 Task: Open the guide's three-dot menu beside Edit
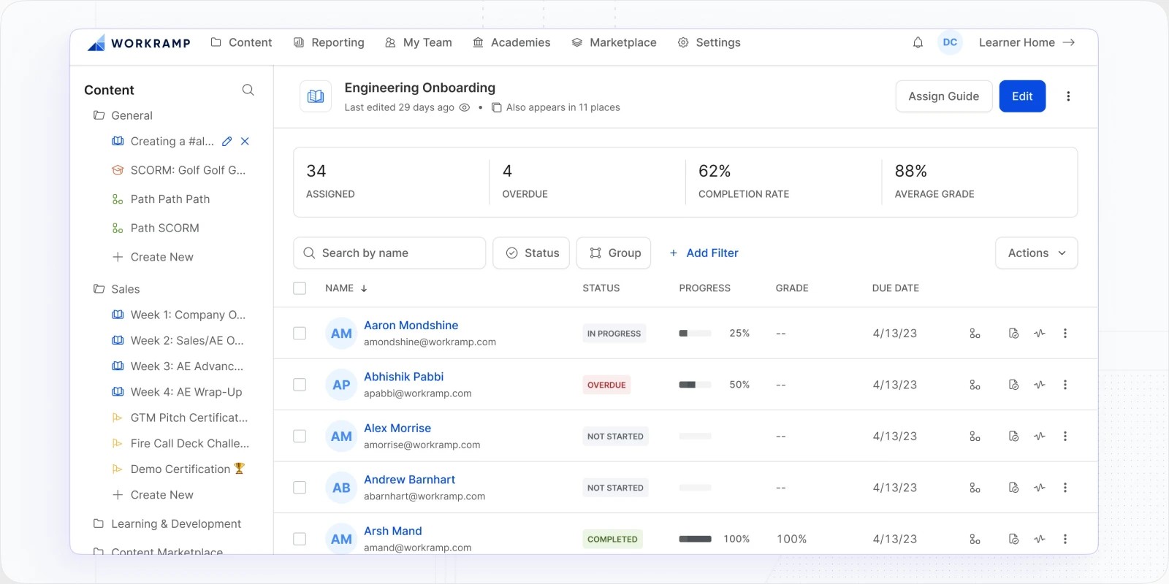coord(1068,96)
